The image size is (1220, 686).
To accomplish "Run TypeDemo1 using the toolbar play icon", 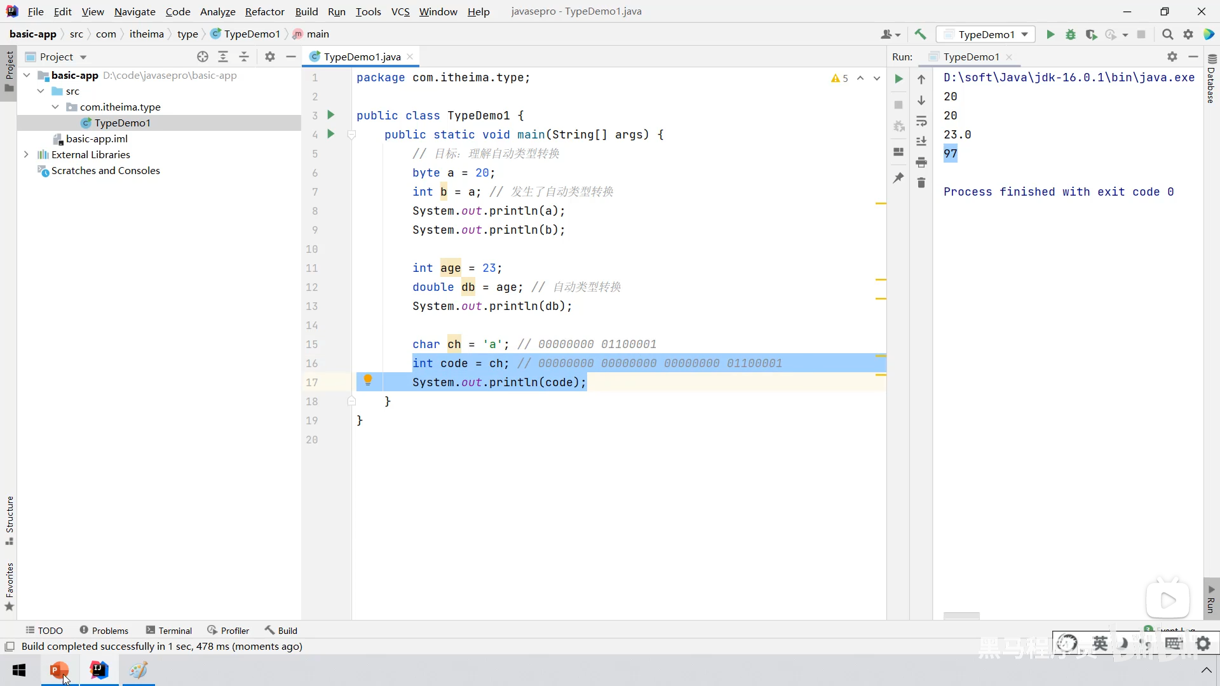I will [x=1050, y=34].
